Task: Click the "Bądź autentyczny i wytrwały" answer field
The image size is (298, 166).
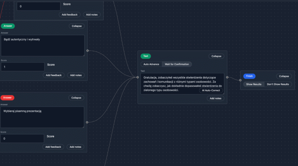Action: 42,45
